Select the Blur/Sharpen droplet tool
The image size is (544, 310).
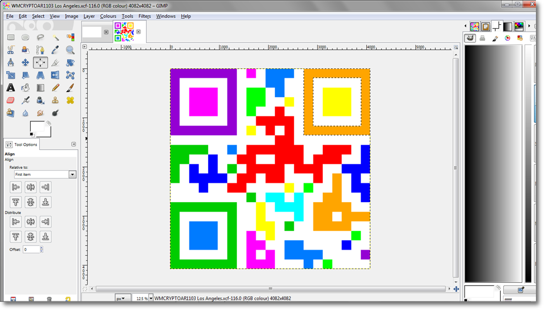point(25,113)
